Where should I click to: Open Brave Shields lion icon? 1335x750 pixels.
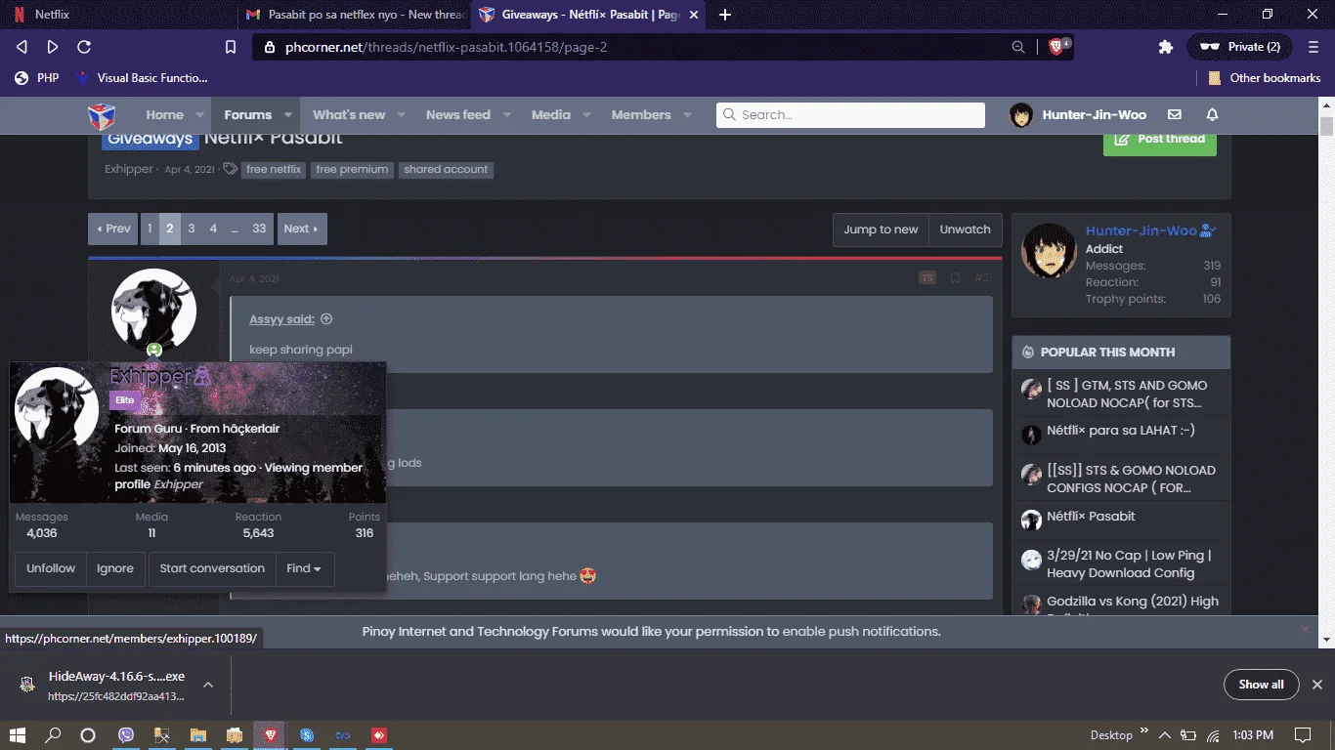(1058, 47)
